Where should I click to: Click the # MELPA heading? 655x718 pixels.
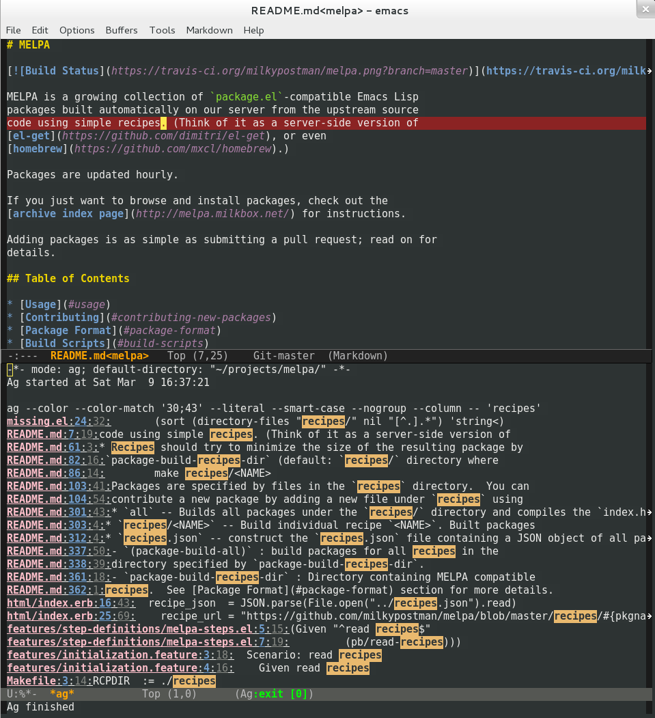(29, 45)
